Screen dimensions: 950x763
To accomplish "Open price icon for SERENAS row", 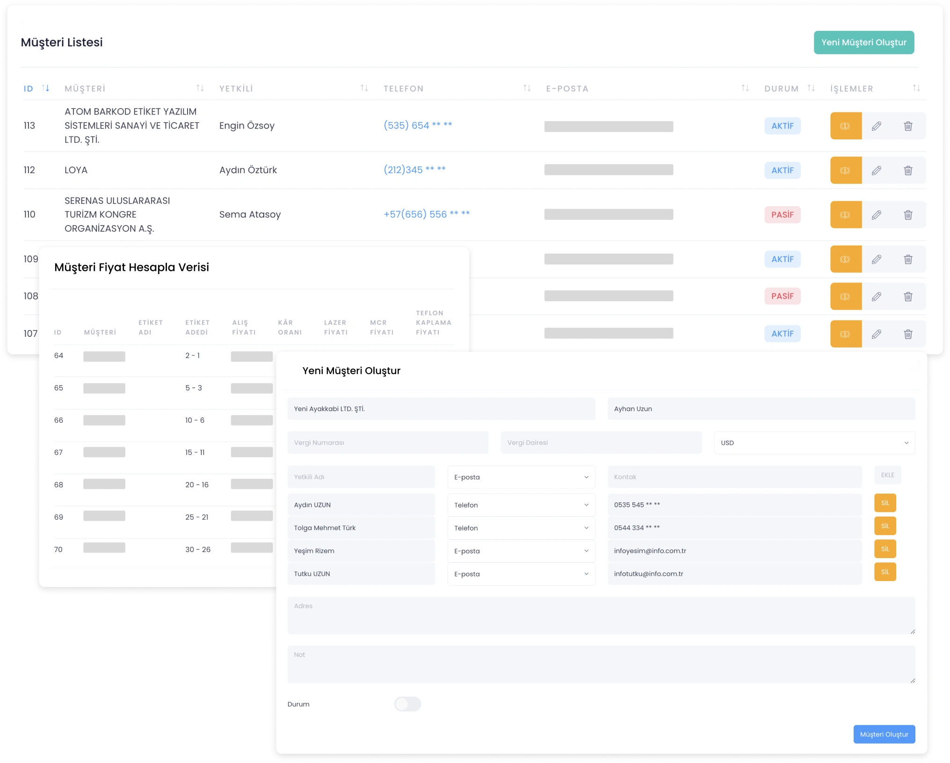I will [x=846, y=215].
